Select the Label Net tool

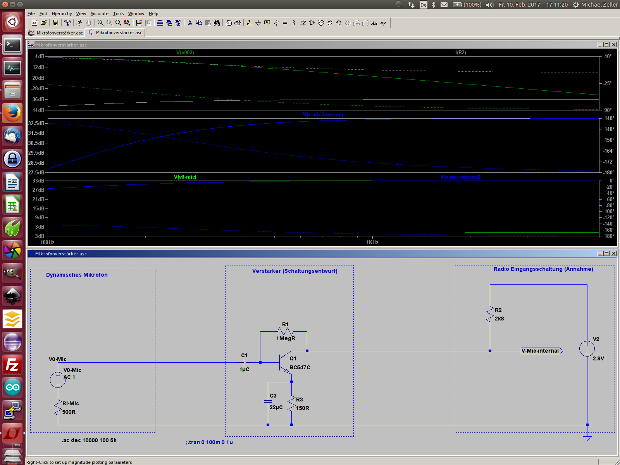coord(267,23)
